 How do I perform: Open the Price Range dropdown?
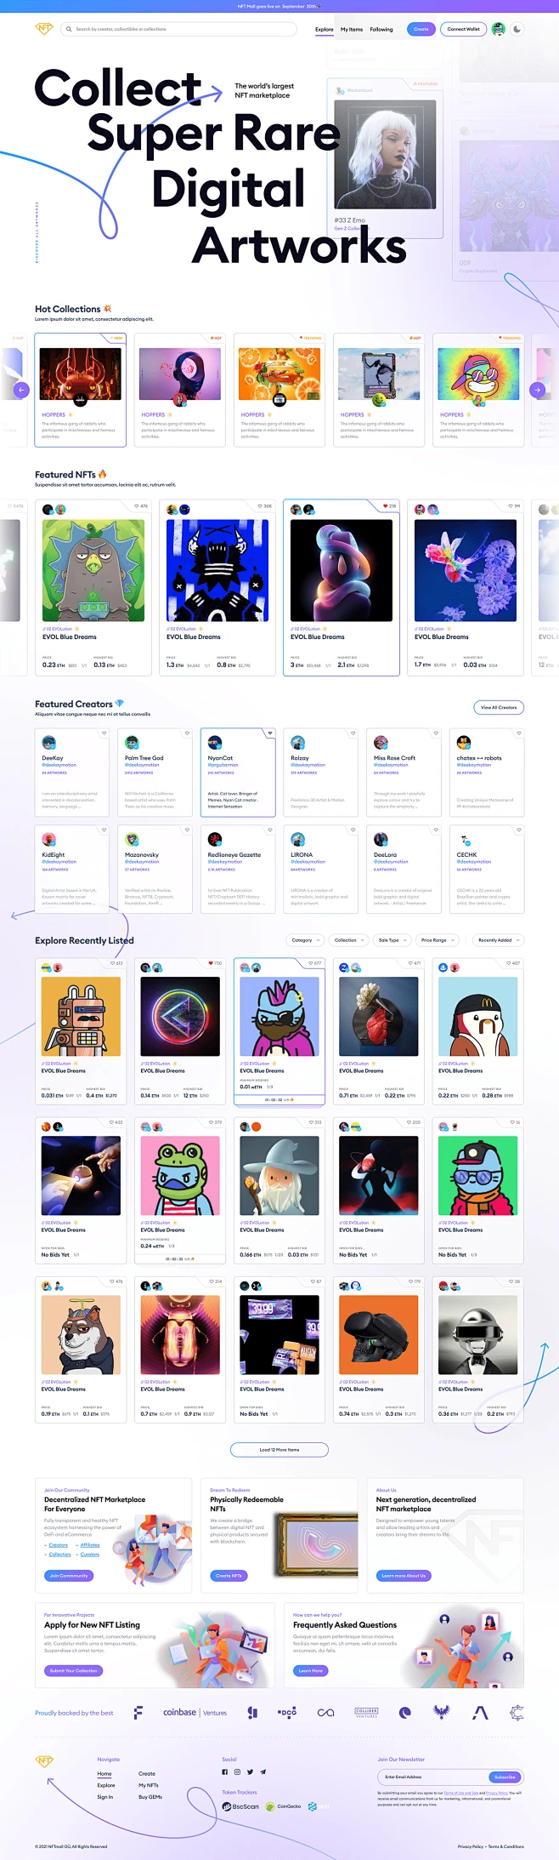438,940
